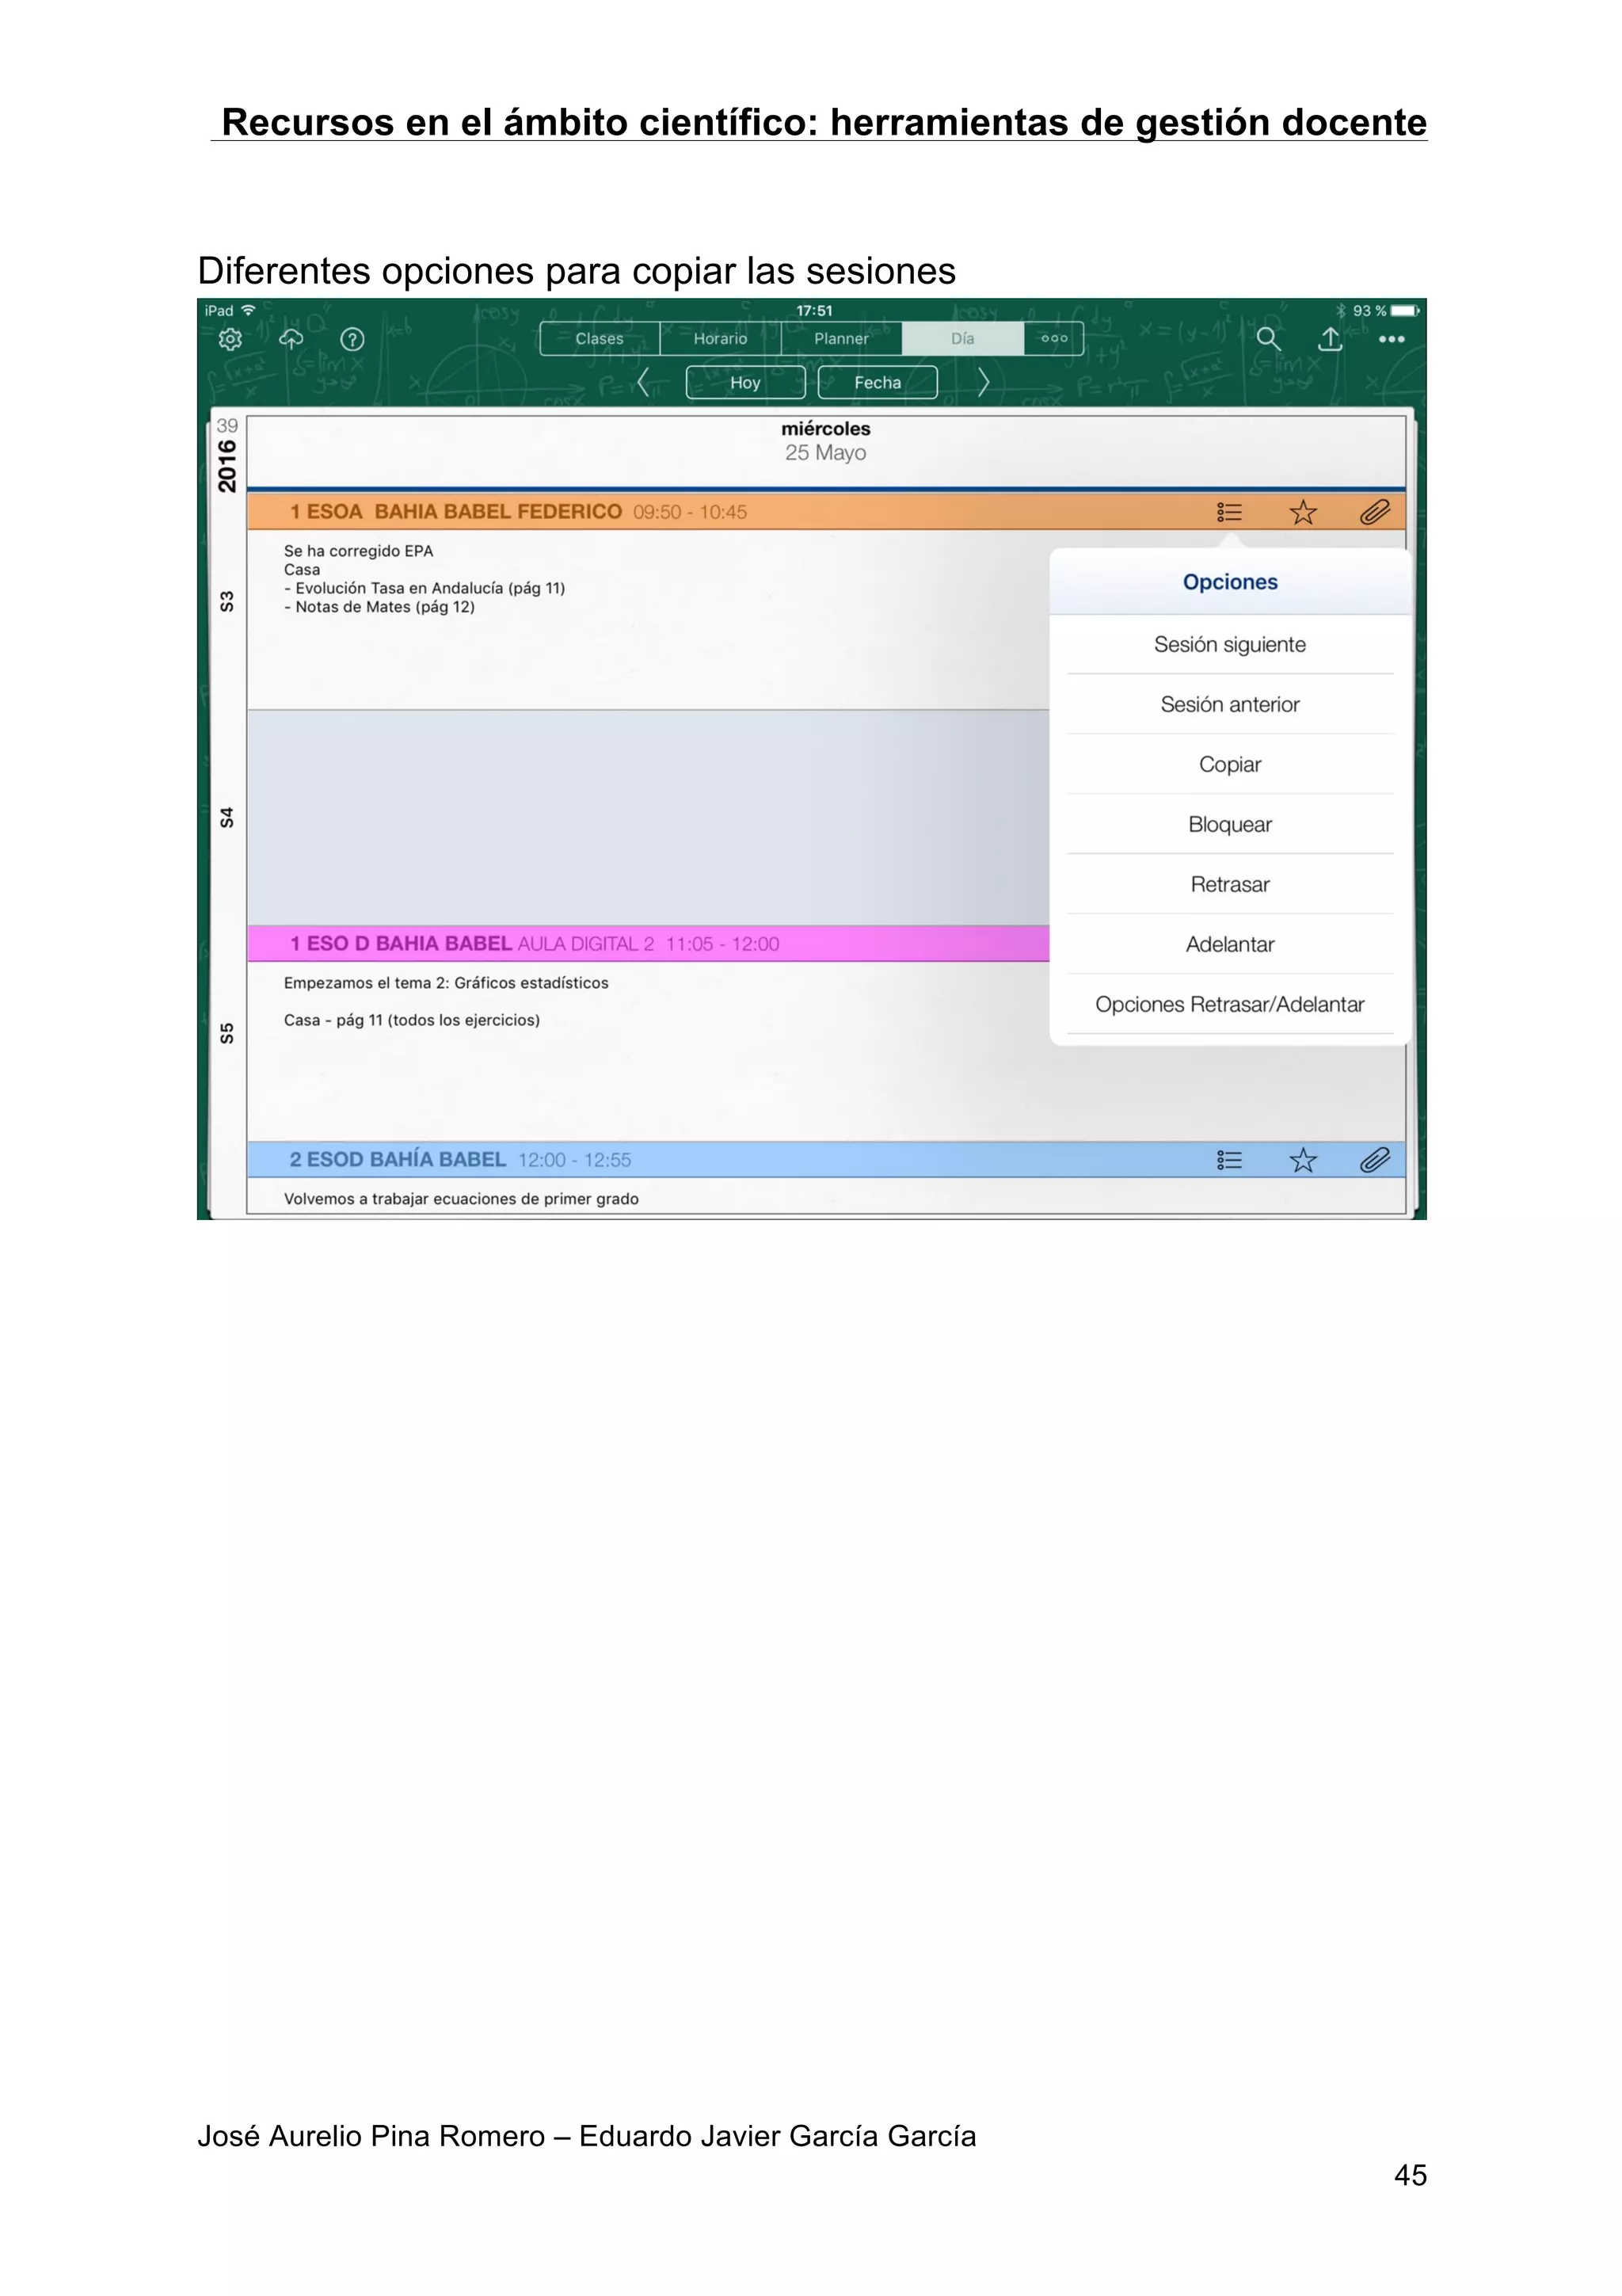The width and height of the screenshot is (1622, 2296).
Task: Switch to the Planner tab
Action: click(840, 339)
